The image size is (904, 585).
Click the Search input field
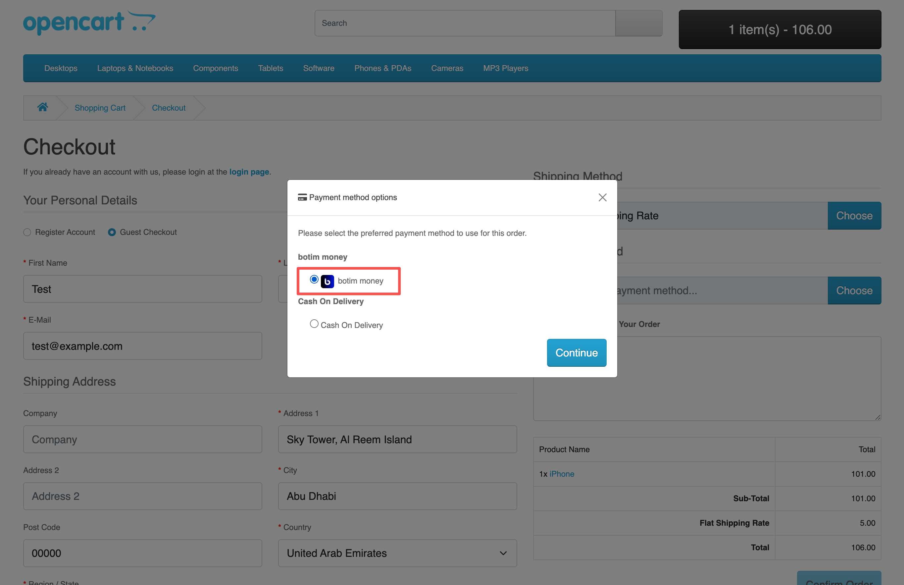465,23
